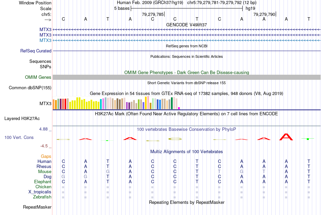Click the 79,279,785 ruler position marker
The image size is (321, 215).
tap(153, 14)
